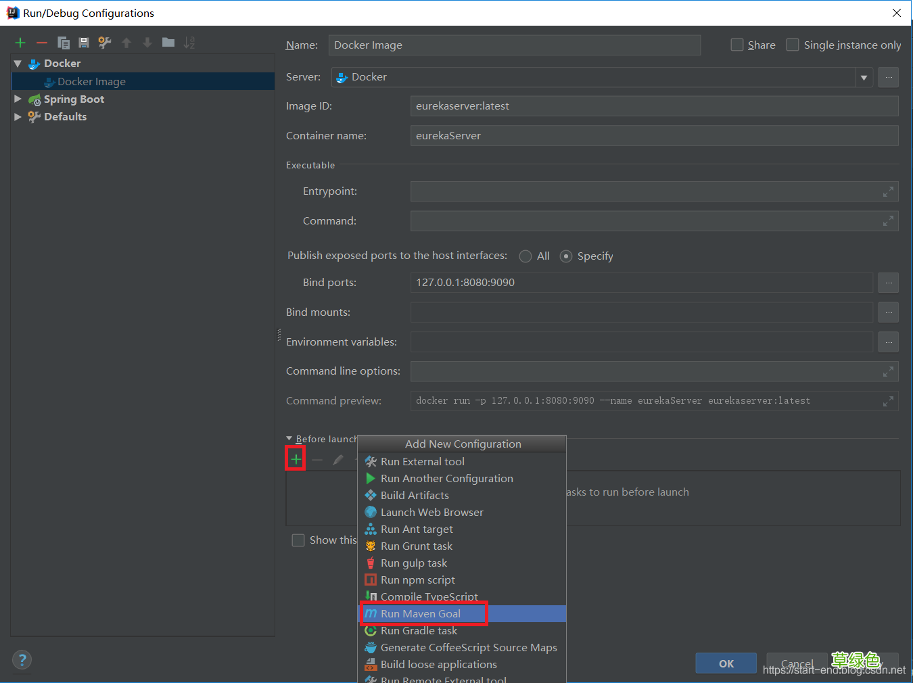This screenshot has width=913, height=683.
Task: Sort configurations alphabetically with the sort icon
Action: tap(189, 43)
